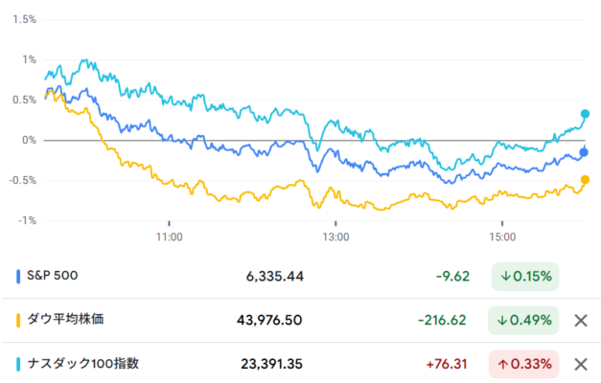The width and height of the screenshot is (601, 383).
Task: Click the S&P 500 price 6,335.44
Action: (x=275, y=276)
